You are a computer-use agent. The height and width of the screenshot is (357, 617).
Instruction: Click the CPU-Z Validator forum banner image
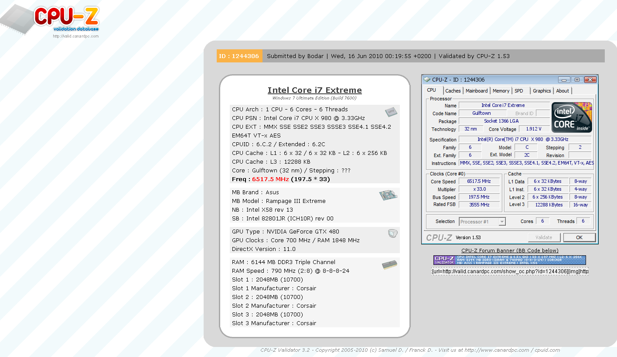coord(510,260)
